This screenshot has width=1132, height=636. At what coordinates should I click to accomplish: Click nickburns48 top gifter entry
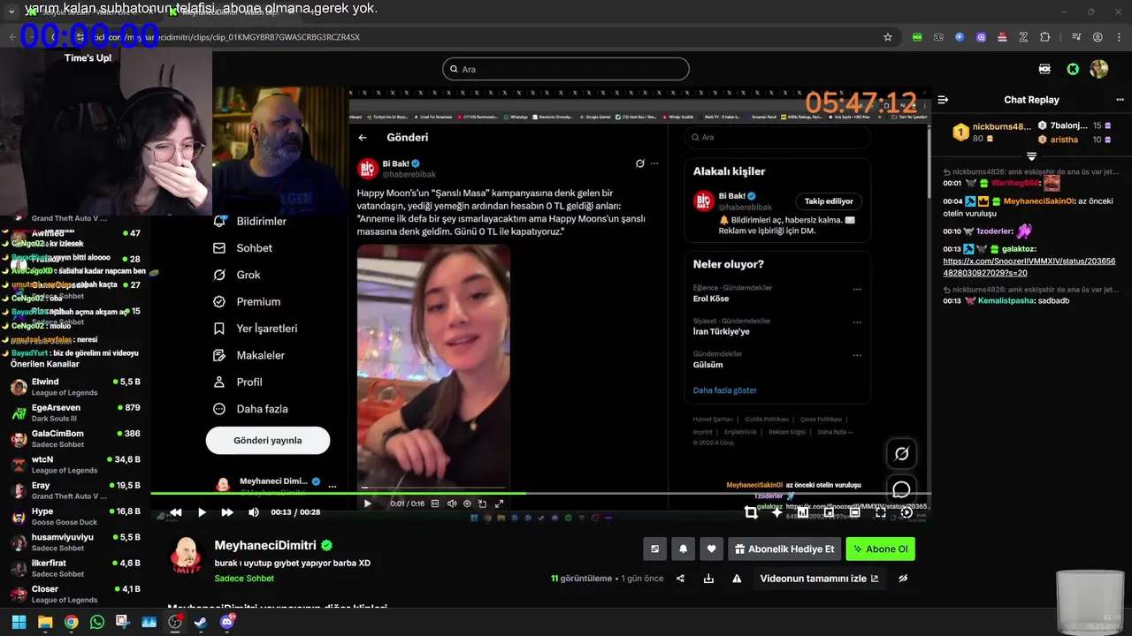point(990,132)
